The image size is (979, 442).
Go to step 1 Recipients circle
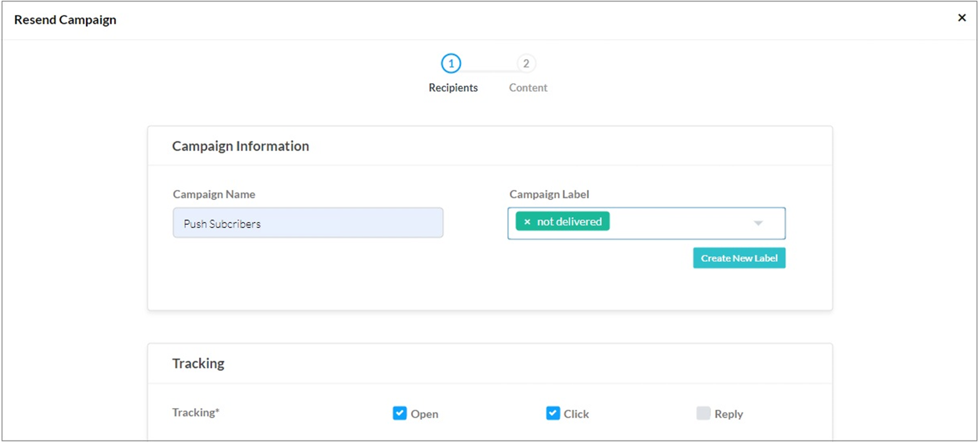tap(451, 64)
